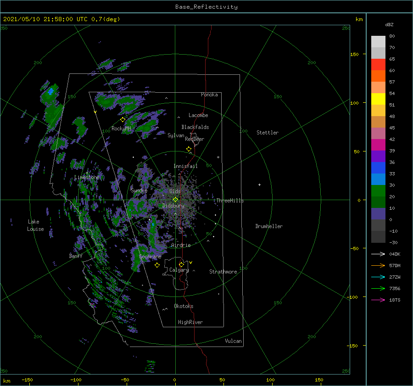Pick the magenta 42-39 dBZ legend swatch
The height and width of the screenshot is (386, 413).
pos(378,145)
